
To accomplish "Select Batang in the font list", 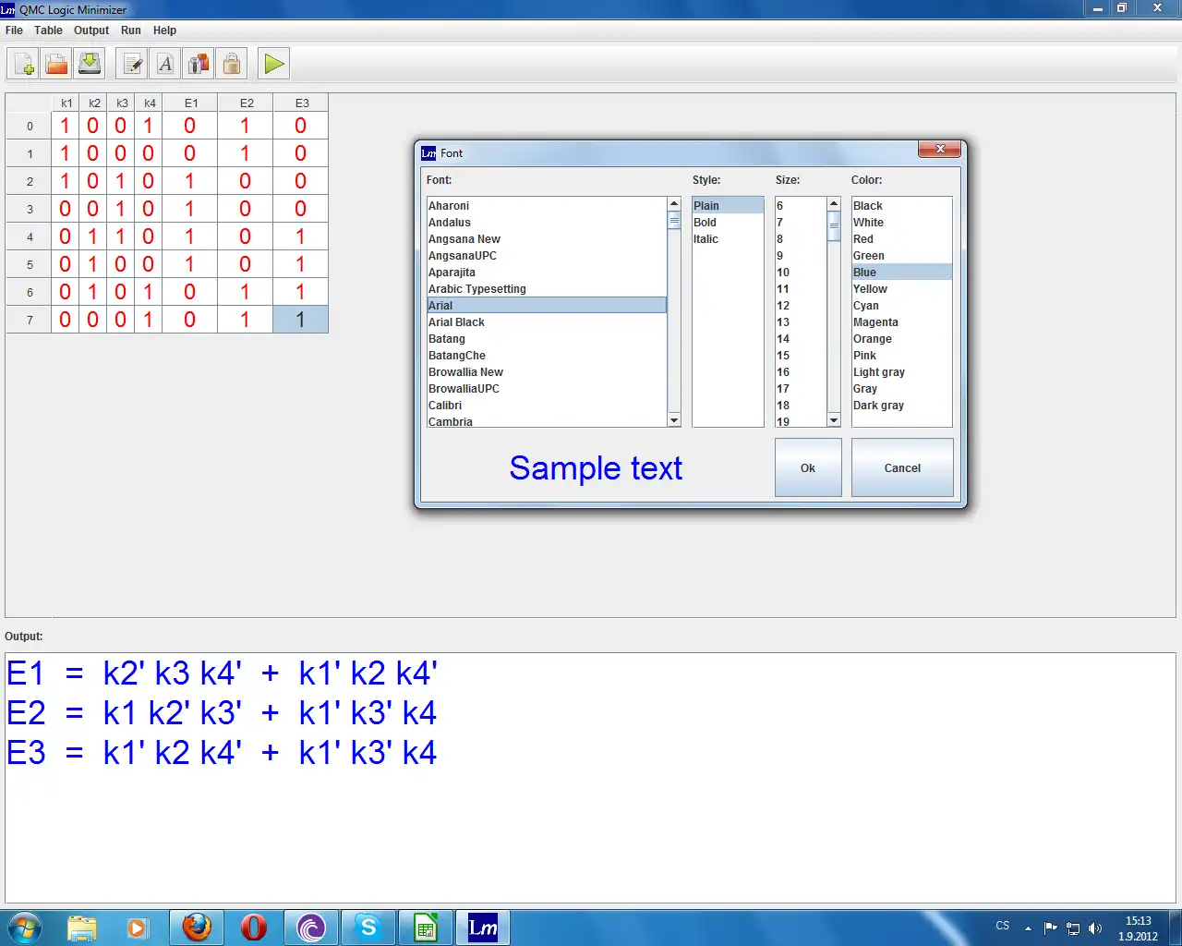I will point(547,339).
